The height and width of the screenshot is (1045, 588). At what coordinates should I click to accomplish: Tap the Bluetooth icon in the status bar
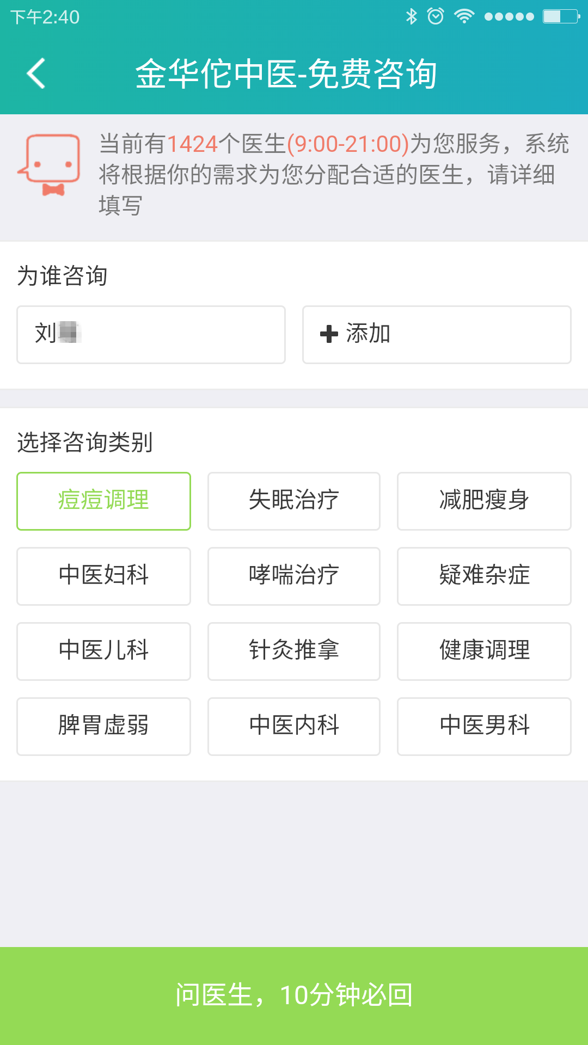412,16
